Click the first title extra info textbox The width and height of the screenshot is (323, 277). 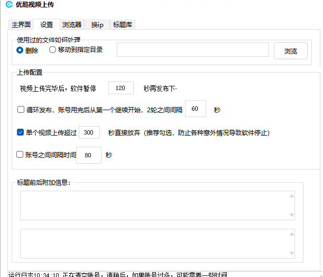pyautogui.click(x=158, y=205)
